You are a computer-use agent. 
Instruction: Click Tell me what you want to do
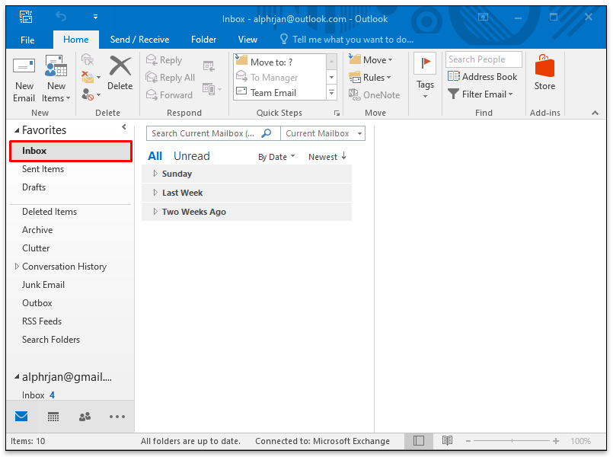click(x=347, y=40)
